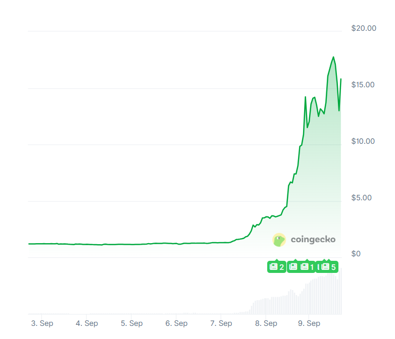Screen dimensions: 395x339
Task: Open the news marker labeled 1
Action: [308, 267]
